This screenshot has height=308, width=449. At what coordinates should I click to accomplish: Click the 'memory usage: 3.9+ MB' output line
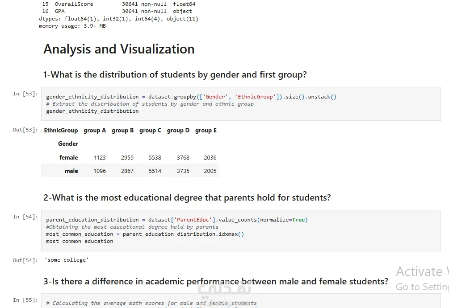(x=72, y=26)
